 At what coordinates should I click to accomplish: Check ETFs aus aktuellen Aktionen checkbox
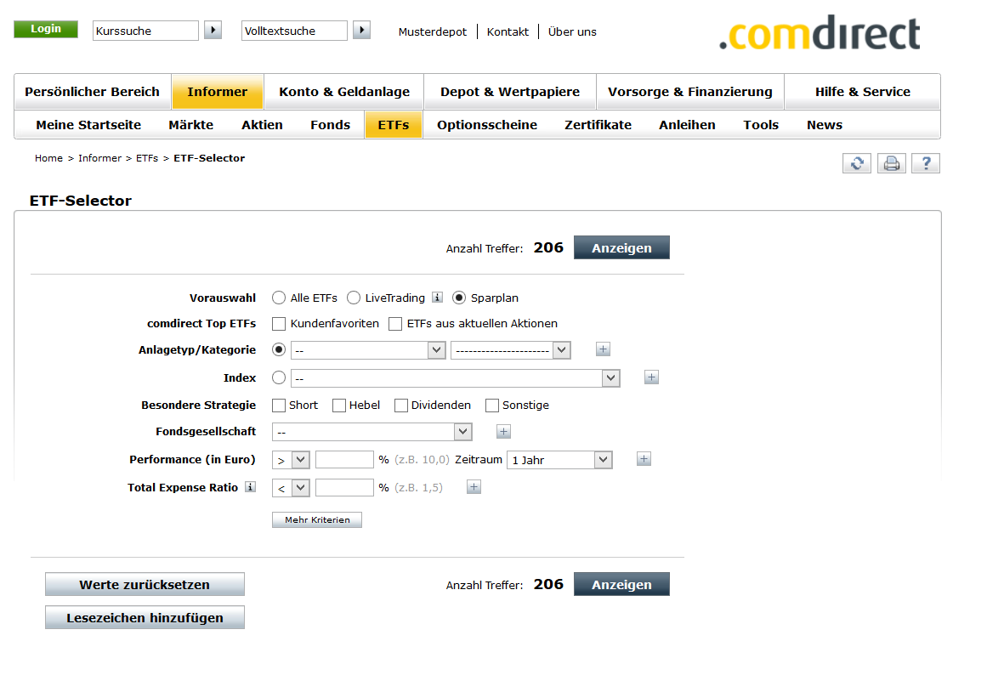click(395, 324)
